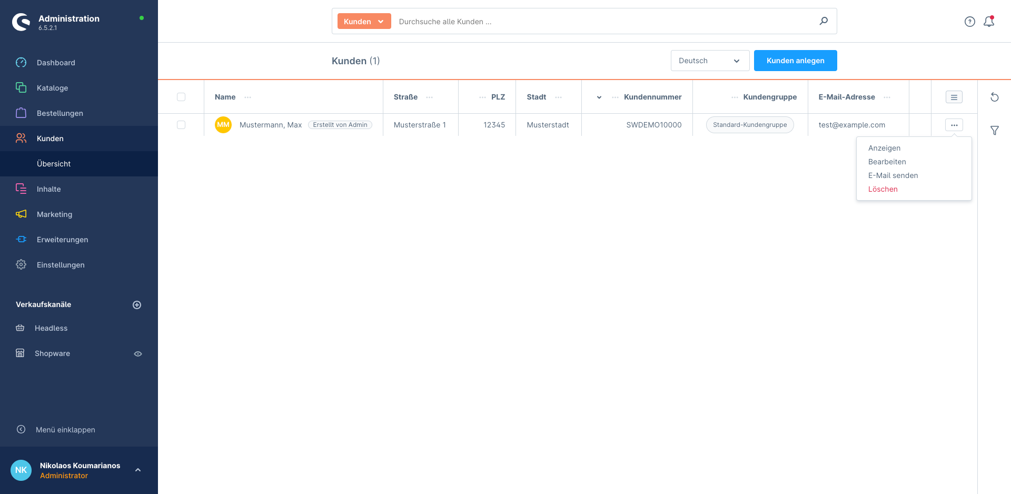The width and height of the screenshot is (1011, 494).
Task: Open the Kunden search type dropdown
Action: [x=364, y=21]
